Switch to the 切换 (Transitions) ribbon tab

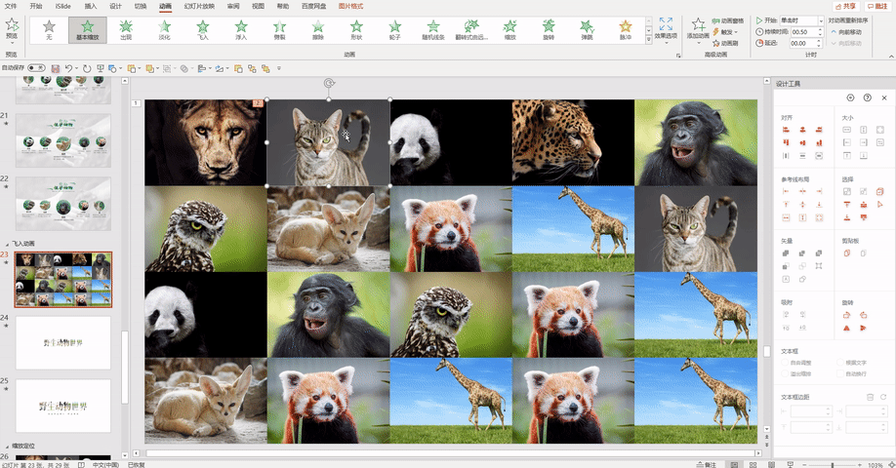pos(140,6)
